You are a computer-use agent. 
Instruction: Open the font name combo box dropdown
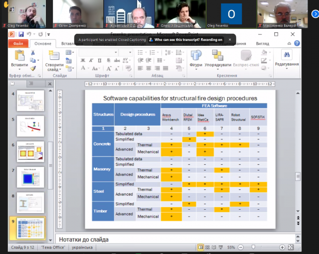click(116, 52)
